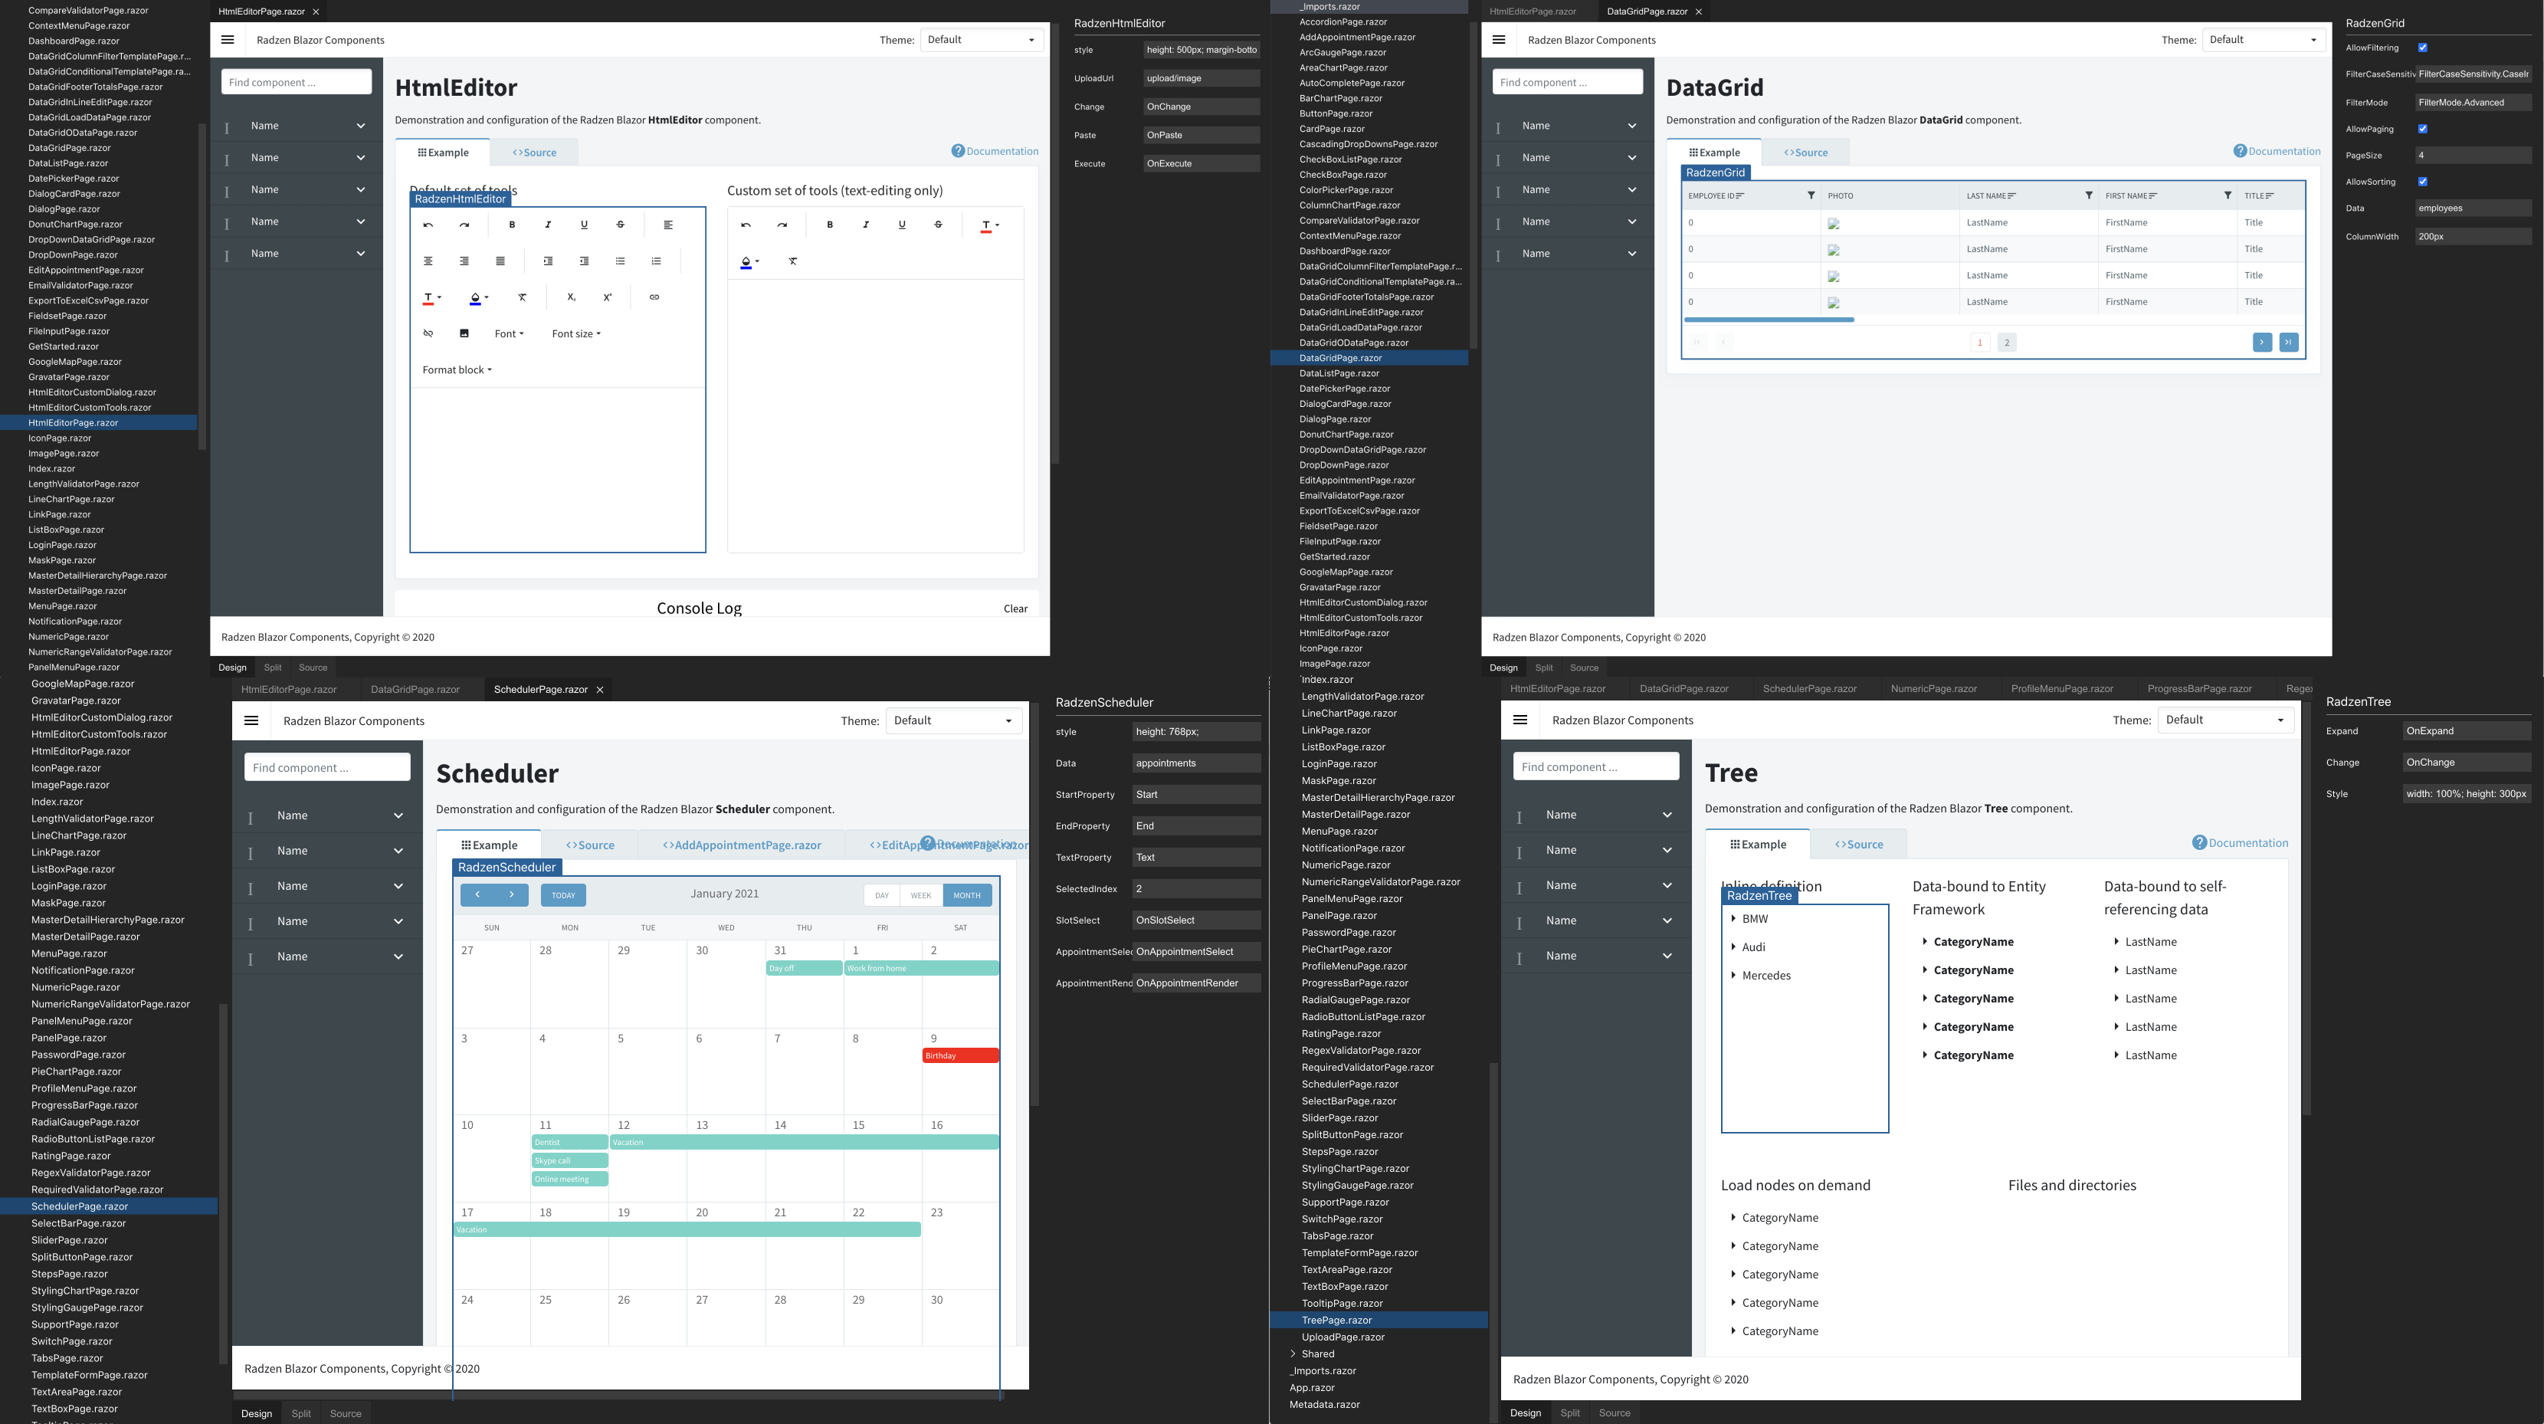Toggle bold in the default HtmlEditor toolbar
This screenshot has width=2544, height=1424.
click(512, 225)
